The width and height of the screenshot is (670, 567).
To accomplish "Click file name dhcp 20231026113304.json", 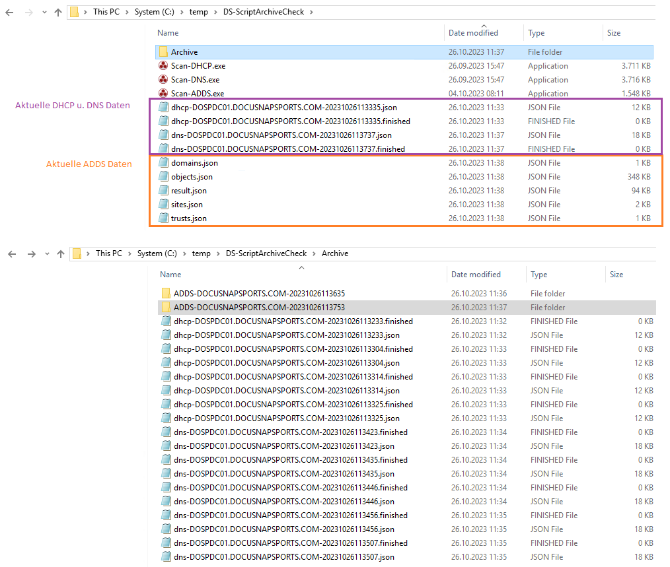I will tap(287, 363).
